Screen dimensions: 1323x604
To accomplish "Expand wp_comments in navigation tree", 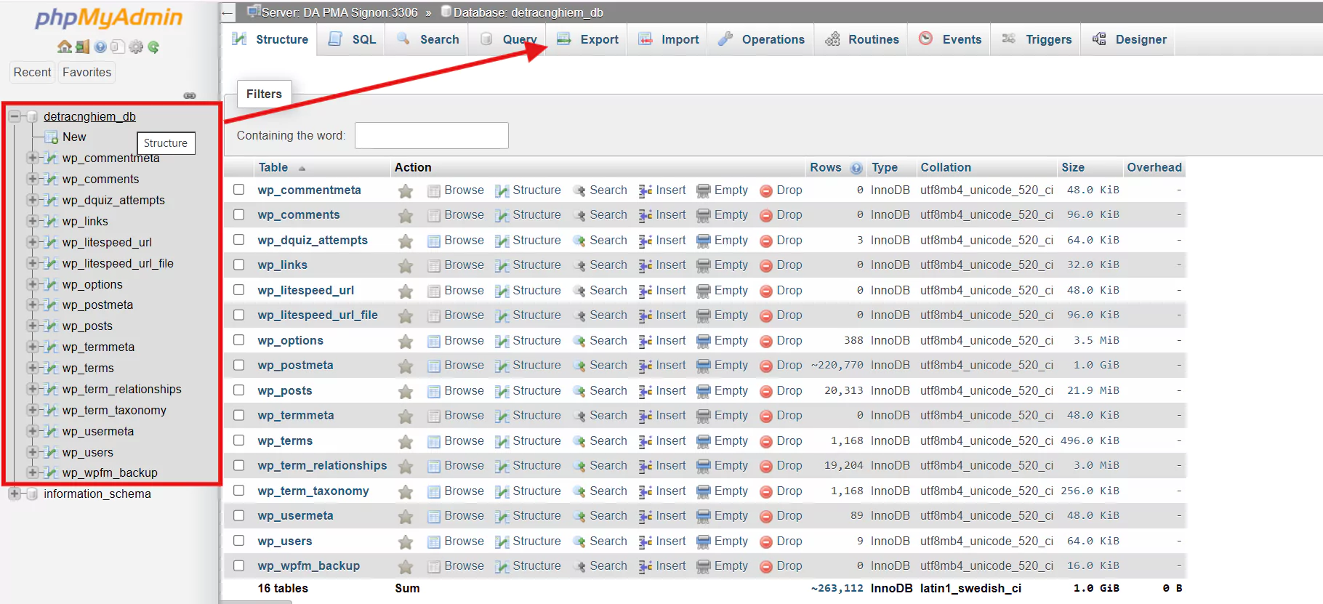I will 32,179.
